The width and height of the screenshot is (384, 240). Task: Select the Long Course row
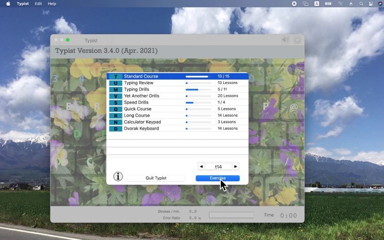click(x=177, y=115)
